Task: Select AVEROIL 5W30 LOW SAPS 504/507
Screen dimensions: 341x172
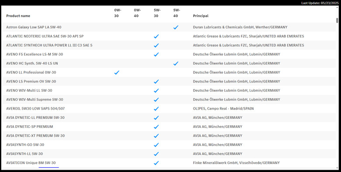Action: [35, 109]
